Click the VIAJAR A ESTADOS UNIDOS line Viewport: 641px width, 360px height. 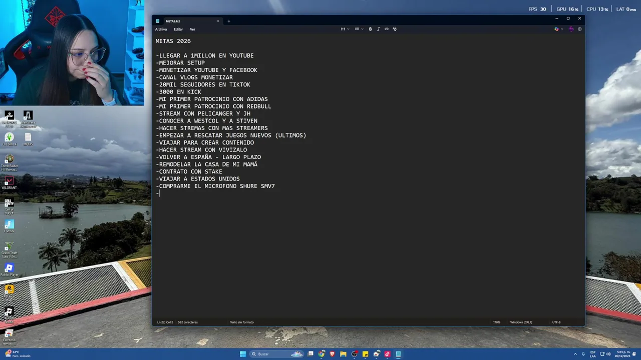[198, 179]
